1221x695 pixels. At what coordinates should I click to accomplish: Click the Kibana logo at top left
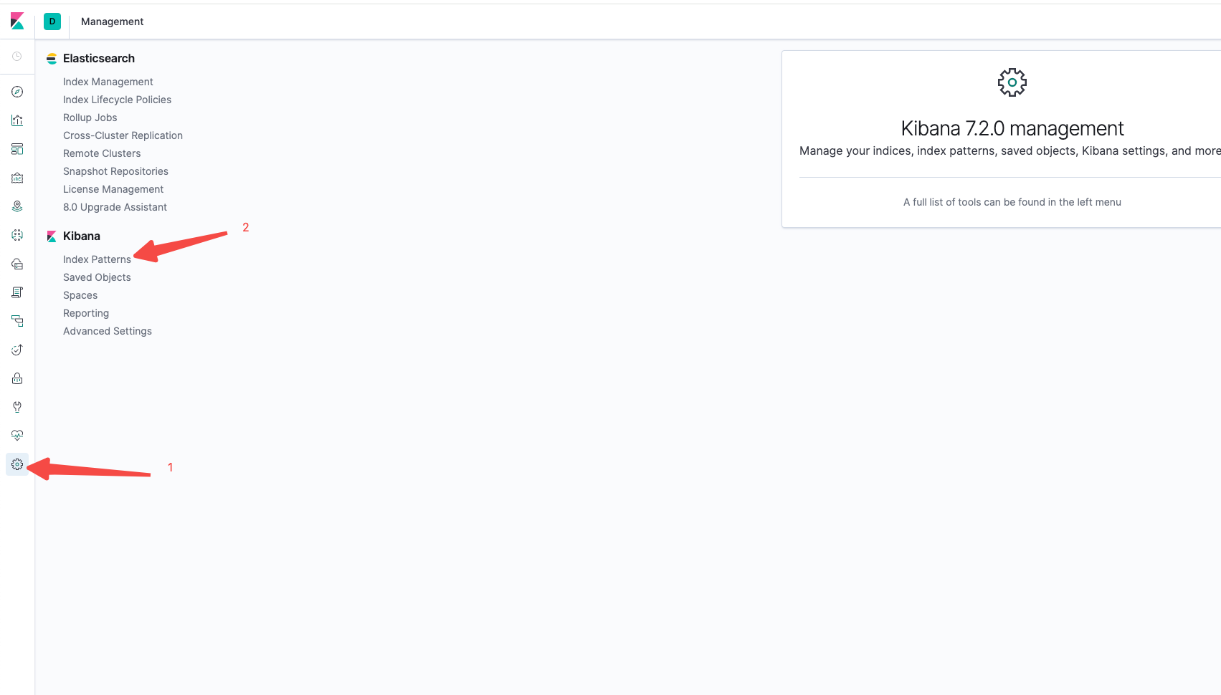(x=17, y=21)
